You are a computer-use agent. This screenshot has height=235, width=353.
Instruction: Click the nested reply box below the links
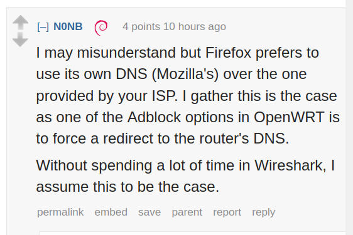192,233
